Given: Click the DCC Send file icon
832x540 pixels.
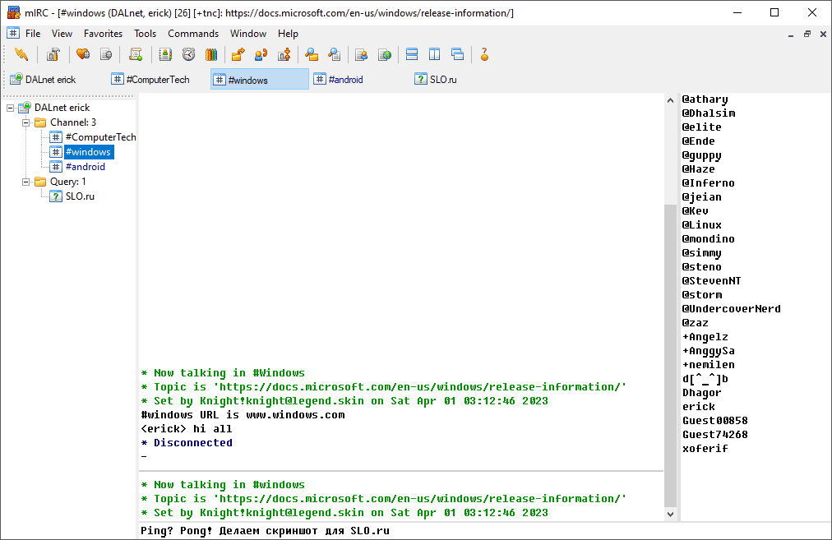Looking at the screenshot, I should click(x=238, y=54).
